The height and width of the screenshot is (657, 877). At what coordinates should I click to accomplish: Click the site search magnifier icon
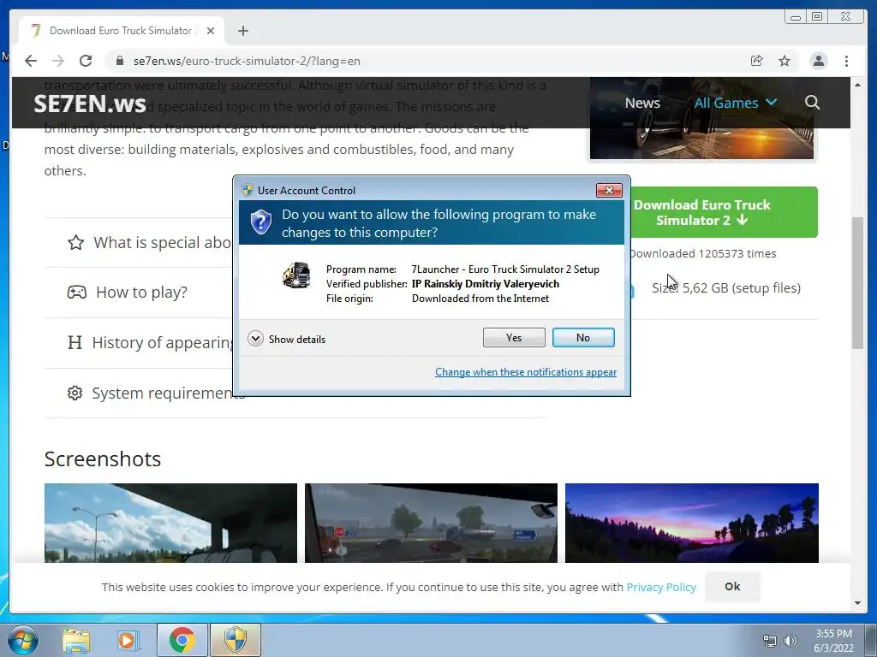[812, 103]
